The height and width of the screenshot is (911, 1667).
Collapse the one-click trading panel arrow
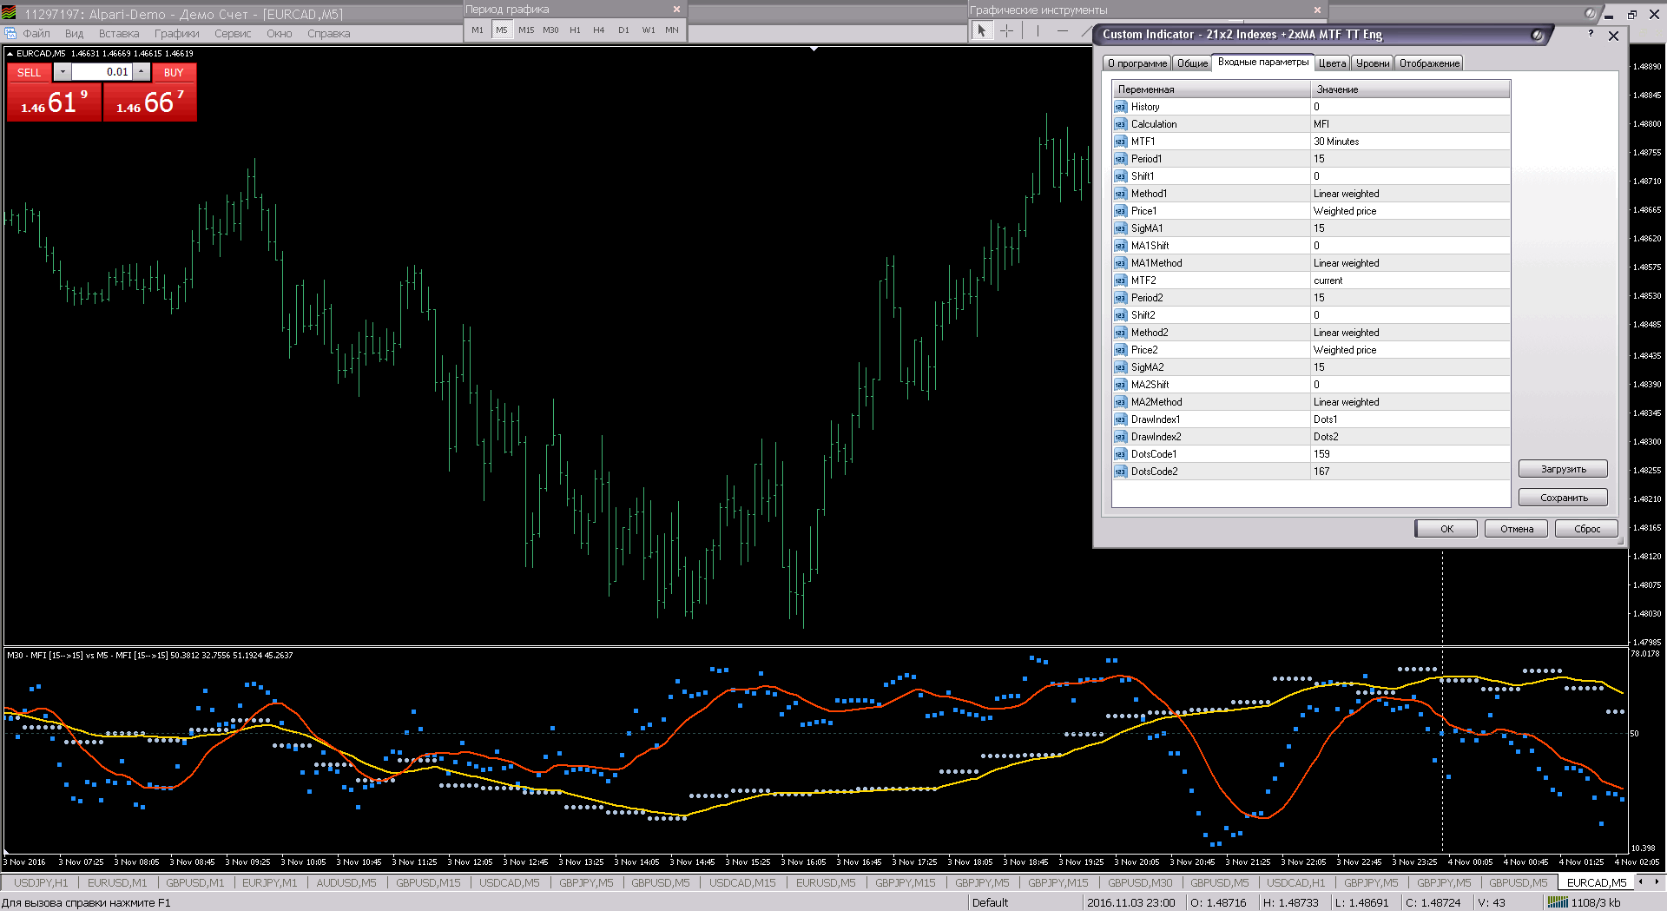pyautogui.click(x=10, y=54)
